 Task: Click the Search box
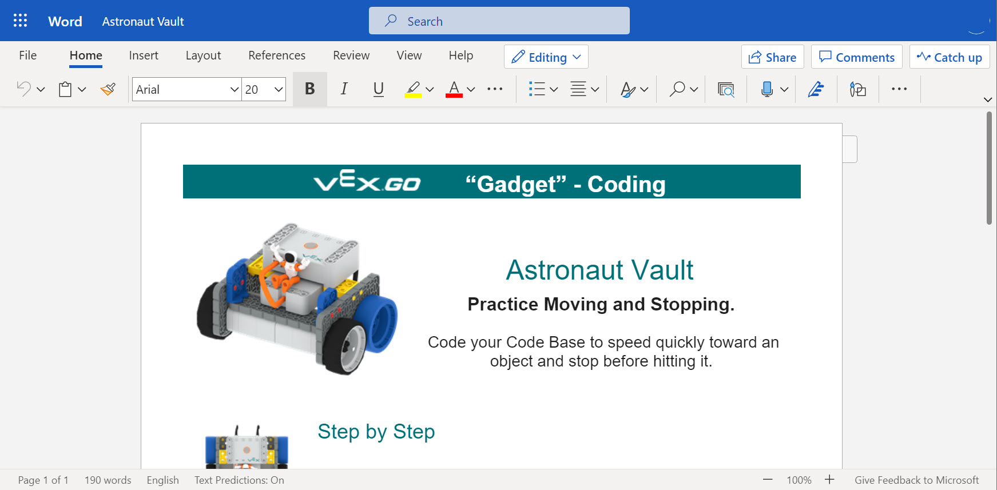click(499, 21)
